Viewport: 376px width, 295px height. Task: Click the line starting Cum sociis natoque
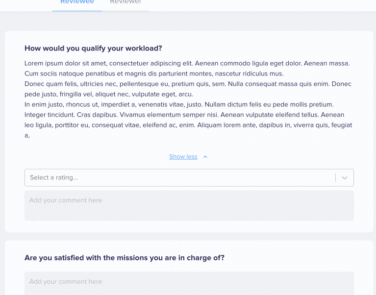tap(154, 74)
